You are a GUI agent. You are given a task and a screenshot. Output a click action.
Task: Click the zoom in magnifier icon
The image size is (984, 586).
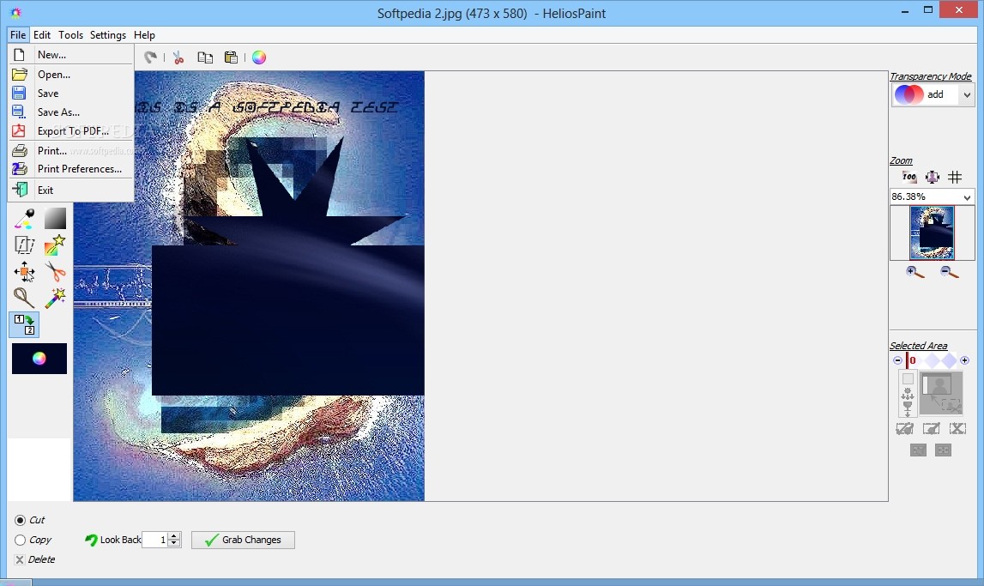915,272
